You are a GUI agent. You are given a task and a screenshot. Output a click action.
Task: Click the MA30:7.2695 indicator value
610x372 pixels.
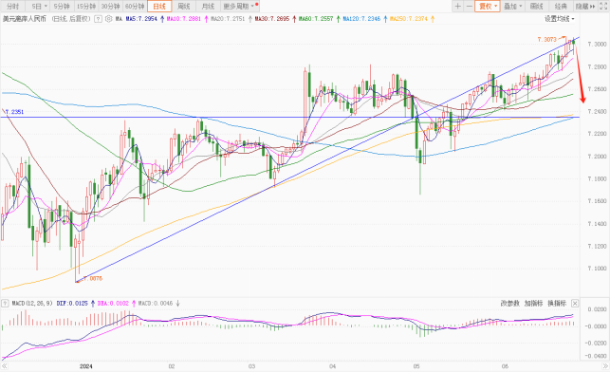pos(272,19)
